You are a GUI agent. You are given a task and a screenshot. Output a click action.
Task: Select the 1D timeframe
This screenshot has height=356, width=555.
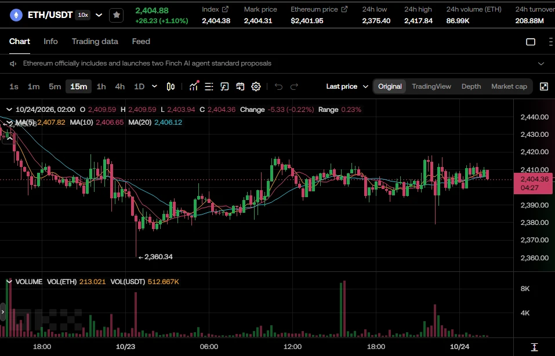139,87
